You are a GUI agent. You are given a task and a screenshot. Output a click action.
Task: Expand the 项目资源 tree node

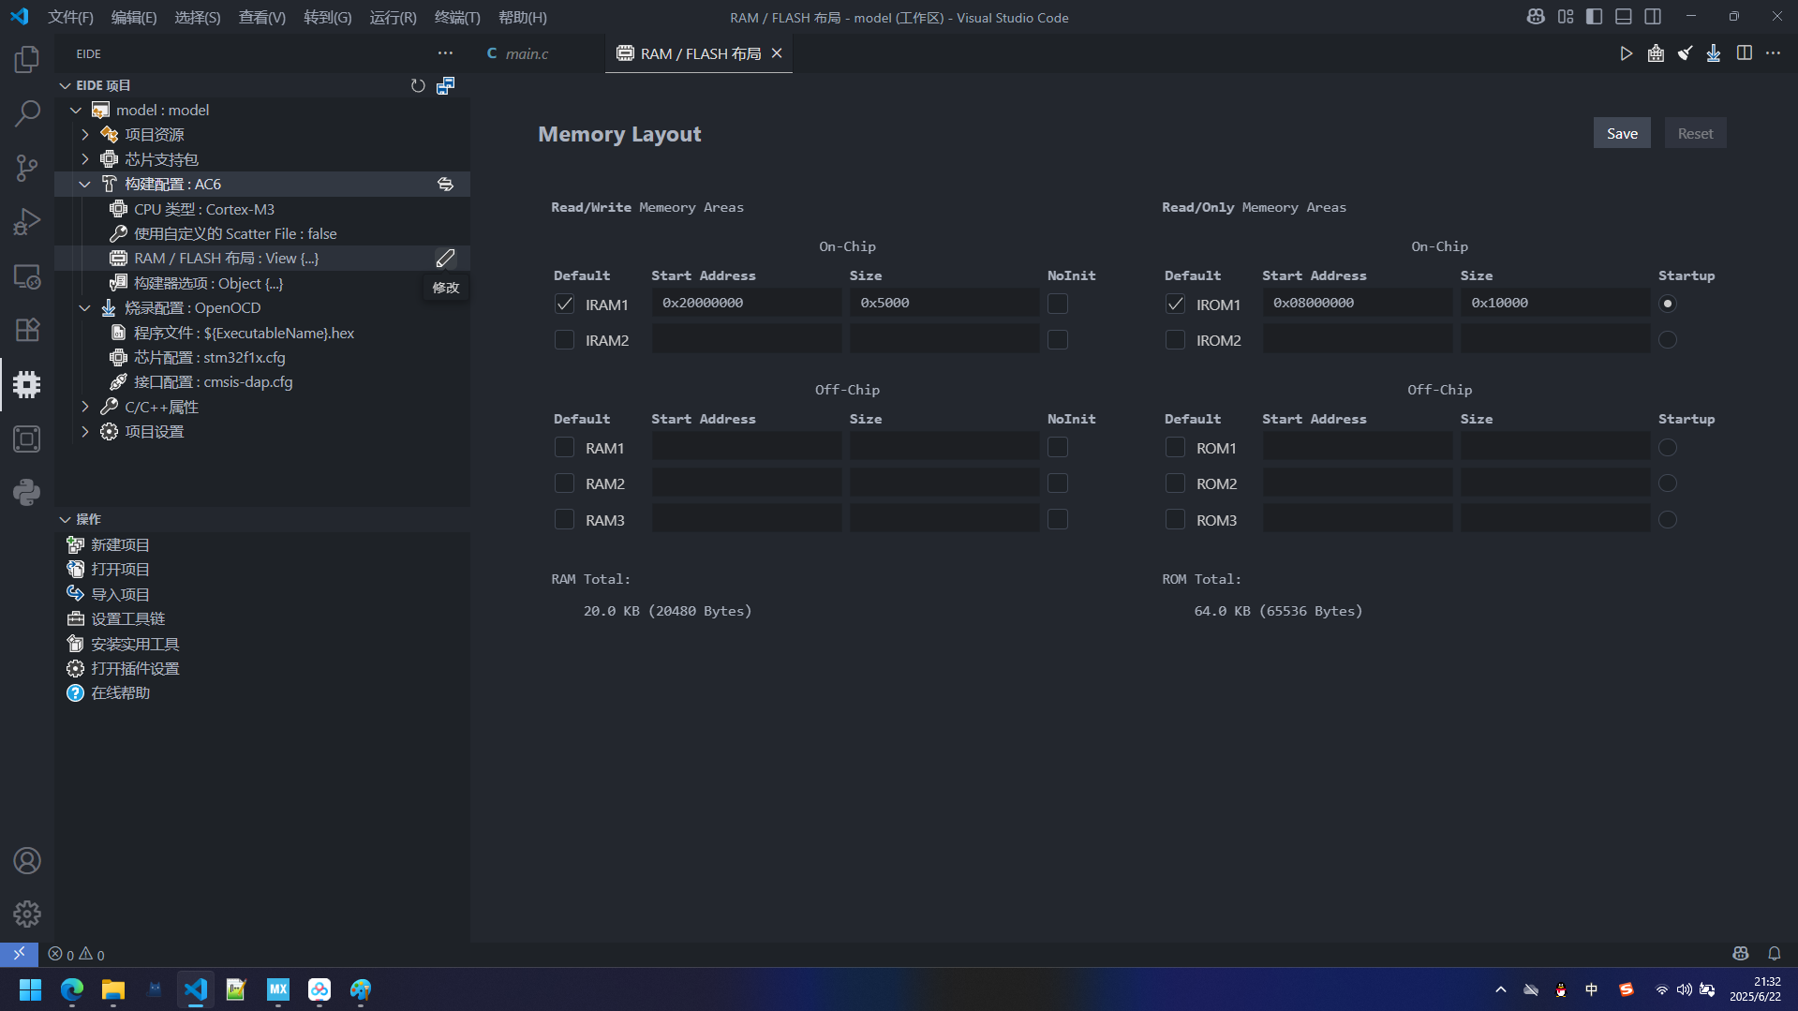pos(85,135)
